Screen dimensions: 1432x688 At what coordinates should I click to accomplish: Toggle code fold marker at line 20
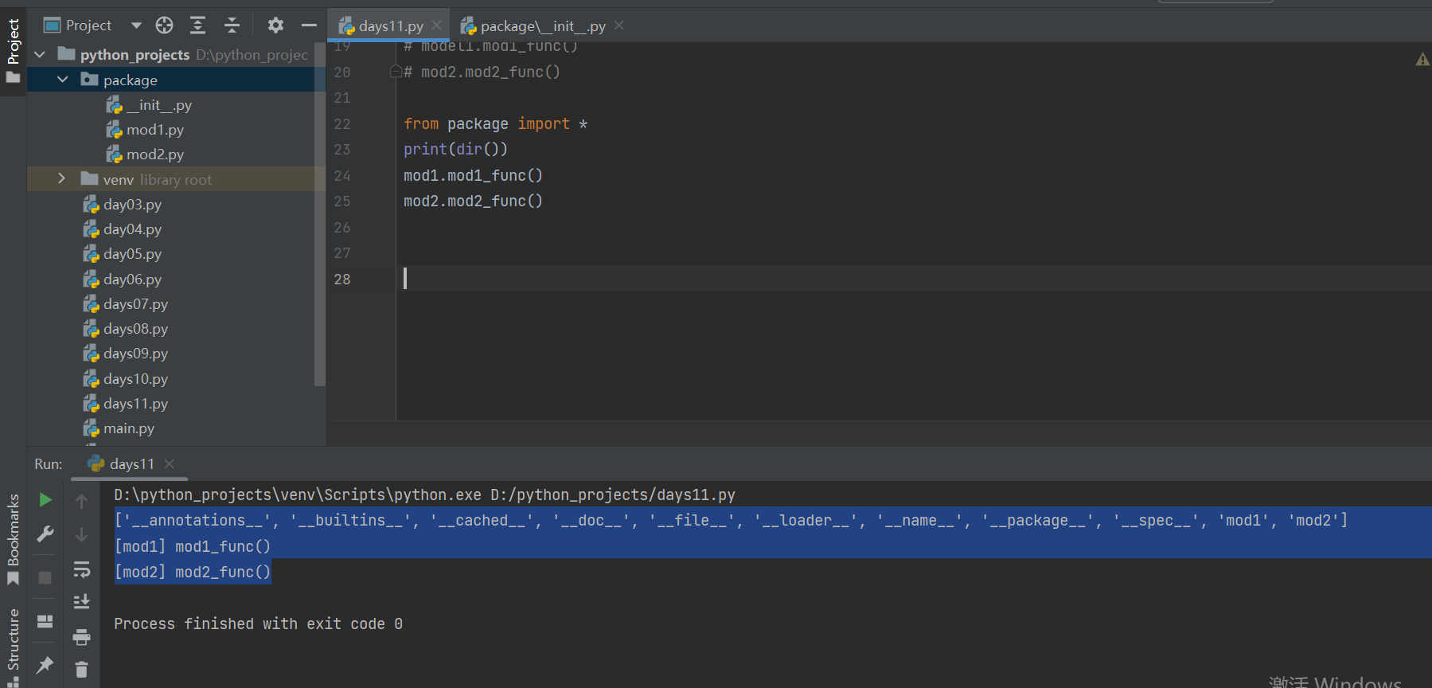(396, 72)
